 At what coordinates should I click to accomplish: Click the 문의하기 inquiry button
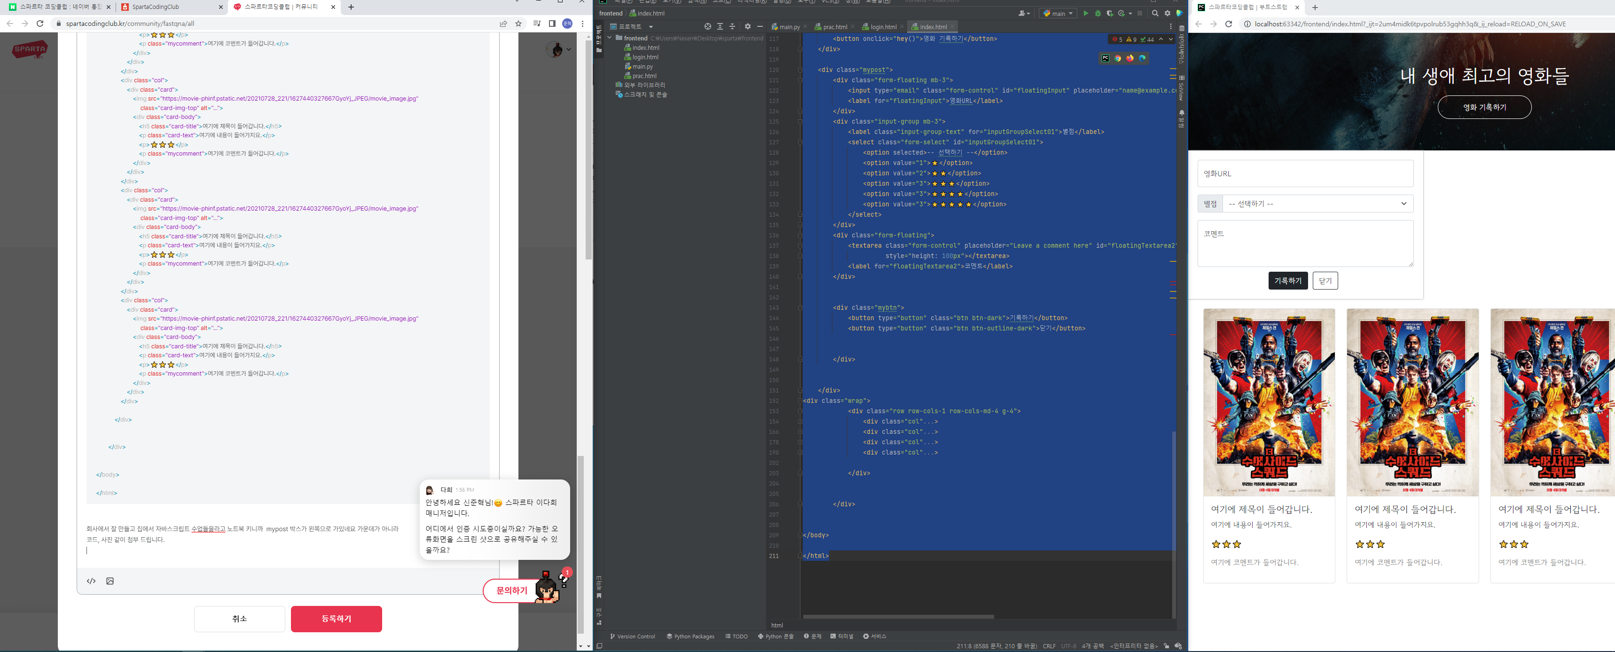pyautogui.click(x=511, y=590)
